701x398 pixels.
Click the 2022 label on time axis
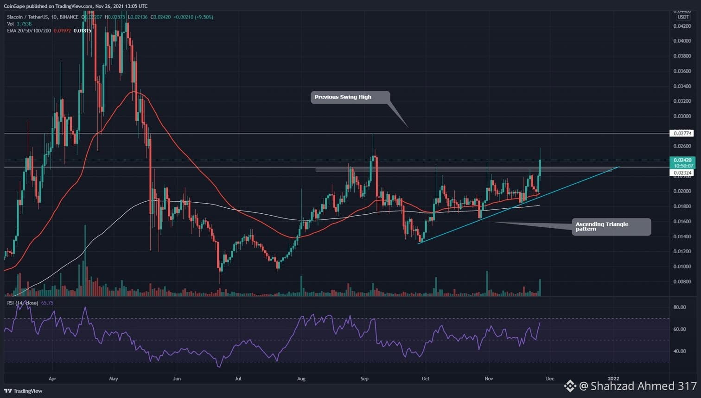[613, 379]
